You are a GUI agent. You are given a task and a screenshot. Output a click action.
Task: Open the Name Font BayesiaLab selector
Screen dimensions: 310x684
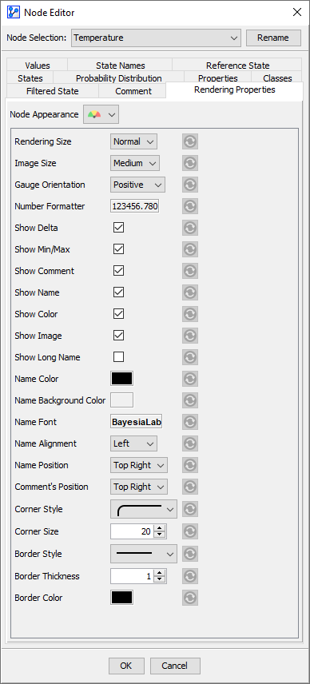pyautogui.click(x=136, y=422)
